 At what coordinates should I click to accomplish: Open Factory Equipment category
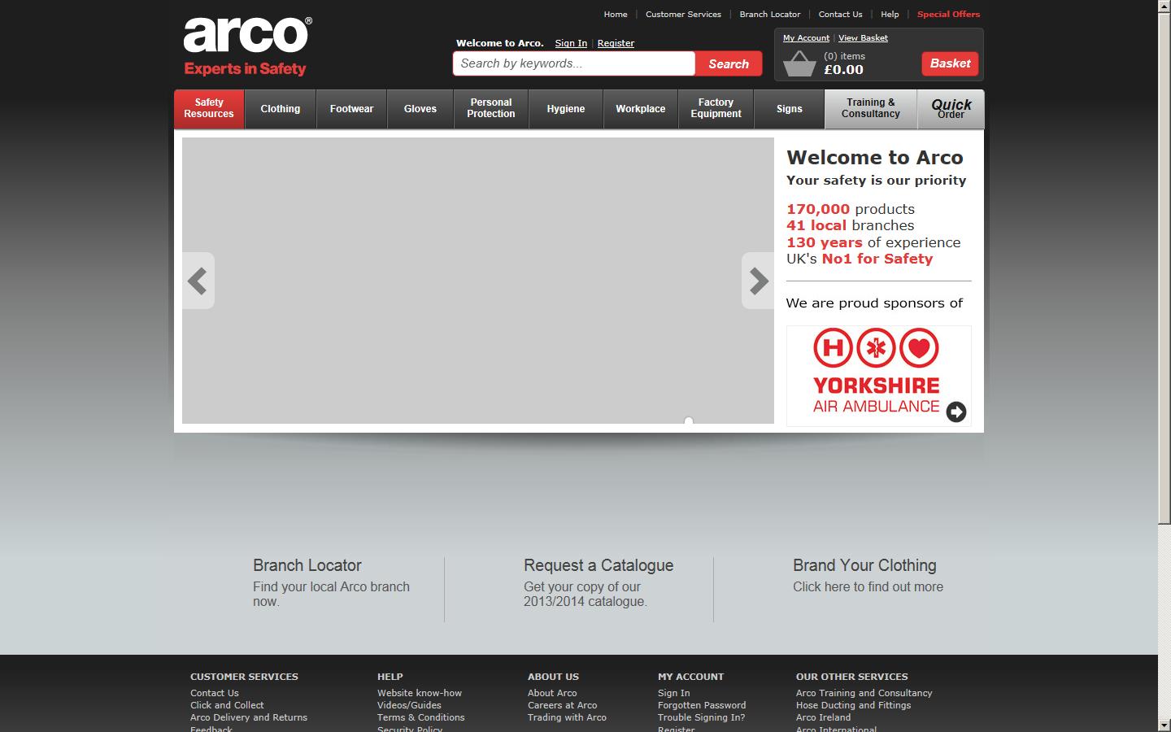(716, 108)
